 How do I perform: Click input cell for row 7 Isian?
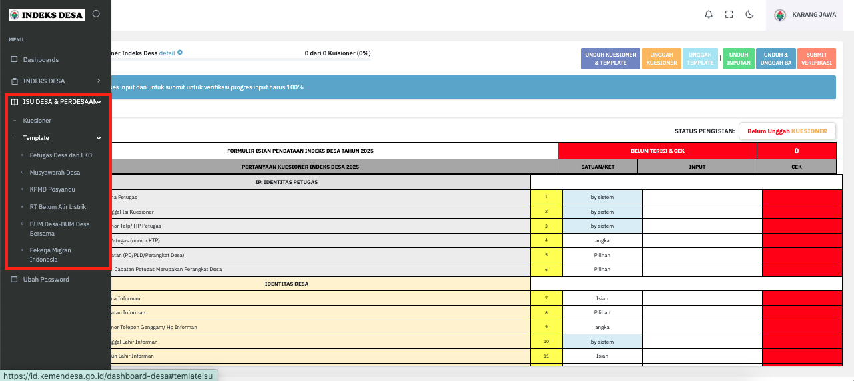(702, 298)
